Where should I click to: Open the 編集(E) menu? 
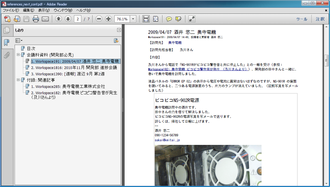pyautogui.click(x=28, y=10)
